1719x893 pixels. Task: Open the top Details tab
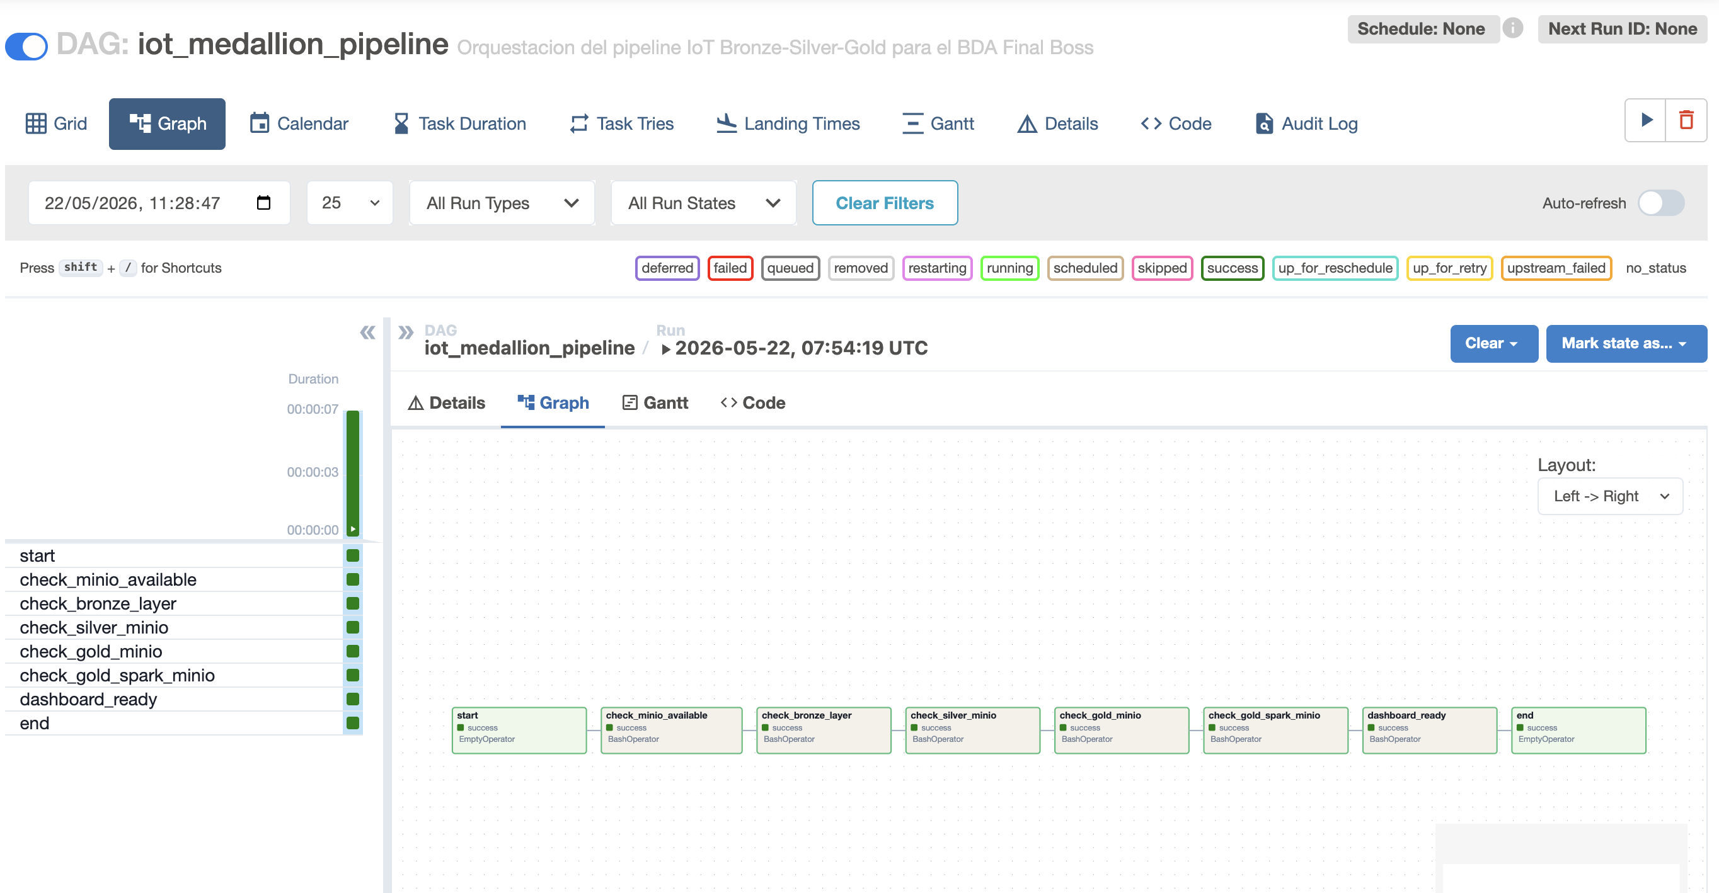1058,123
